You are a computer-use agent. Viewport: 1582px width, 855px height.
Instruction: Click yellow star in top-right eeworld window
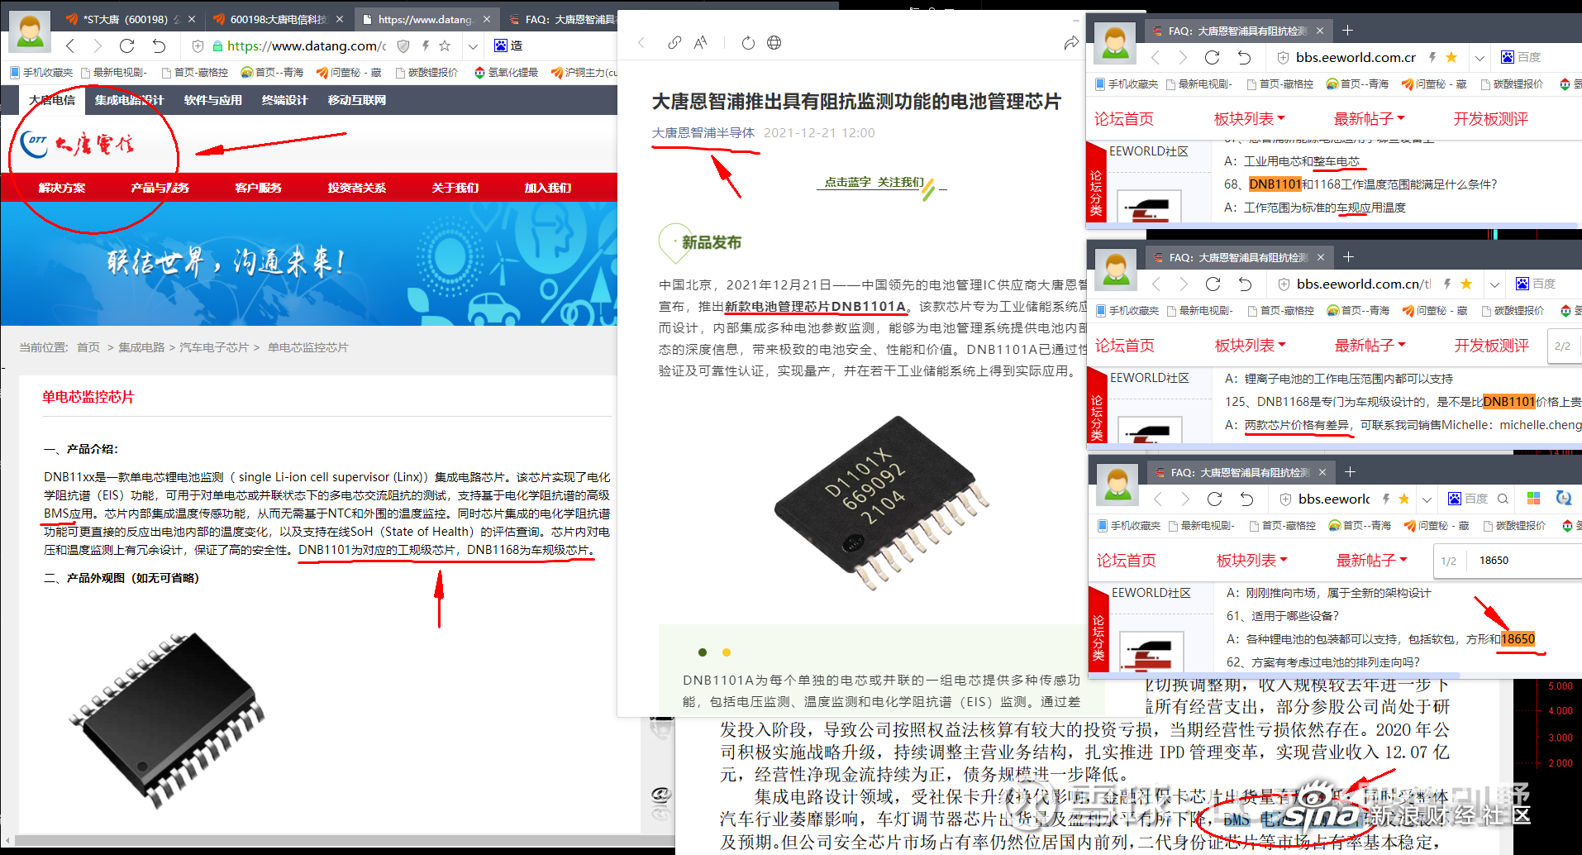pyautogui.click(x=1451, y=57)
